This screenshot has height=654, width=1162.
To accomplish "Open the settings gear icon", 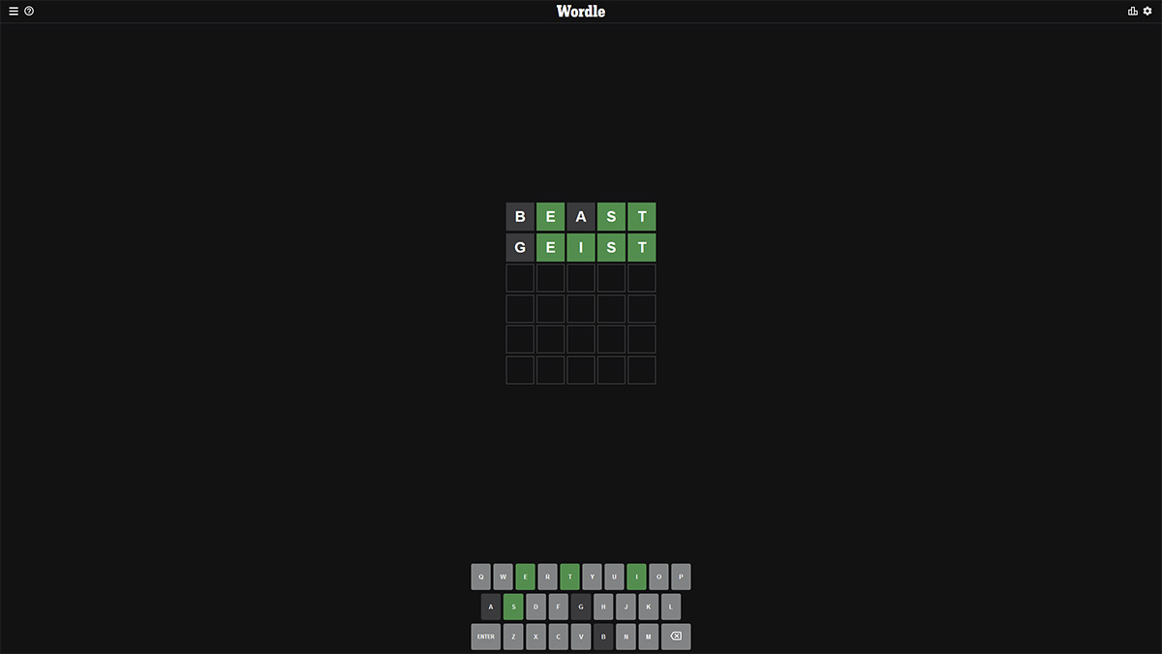I will [x=1147, y=12].
